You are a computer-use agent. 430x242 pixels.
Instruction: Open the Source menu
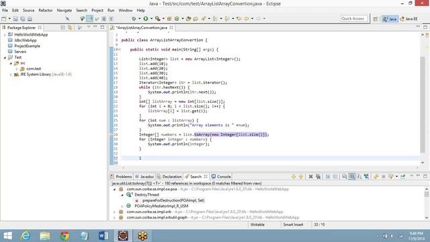[28, 10]
